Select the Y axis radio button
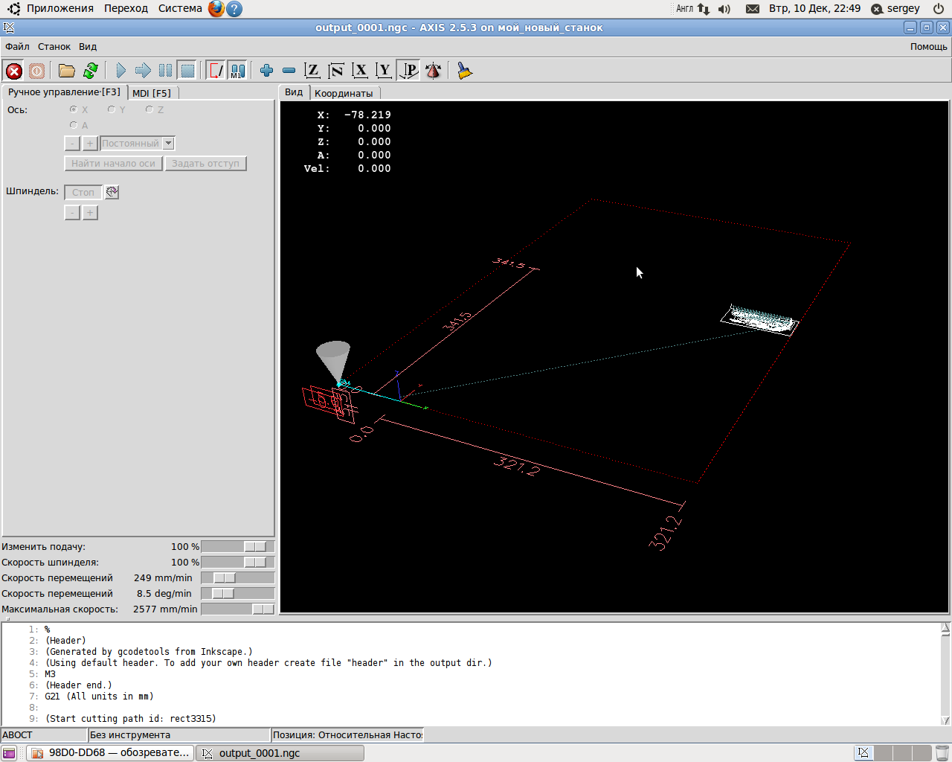The image size is (952, 762). click(x=112, y=109)
